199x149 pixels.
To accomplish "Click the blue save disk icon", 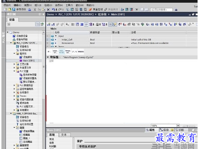I will (x=14, y=9).
